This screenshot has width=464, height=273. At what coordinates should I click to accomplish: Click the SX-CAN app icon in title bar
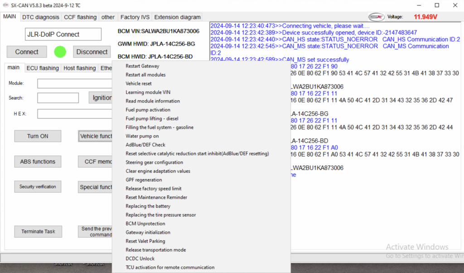click(5, 5)
